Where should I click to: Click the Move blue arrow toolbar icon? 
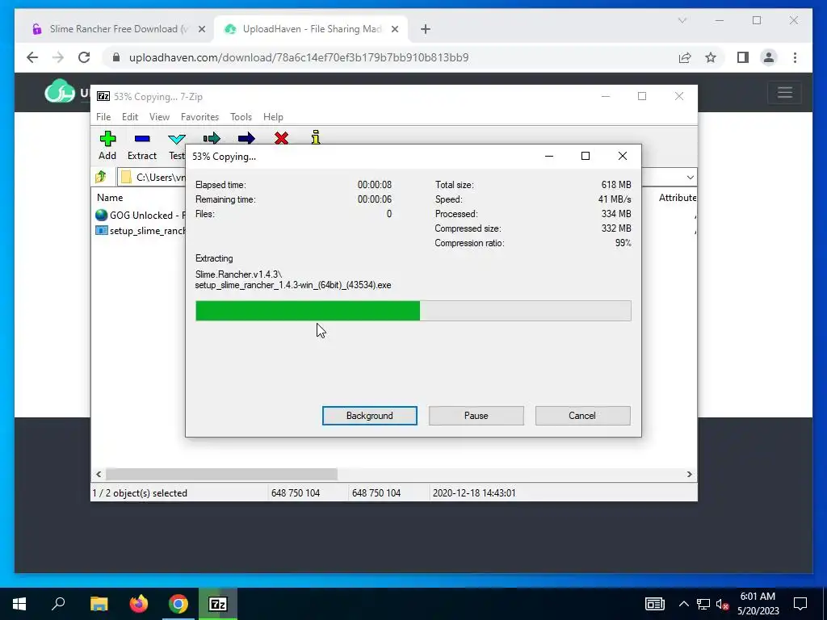coord(246,138)
